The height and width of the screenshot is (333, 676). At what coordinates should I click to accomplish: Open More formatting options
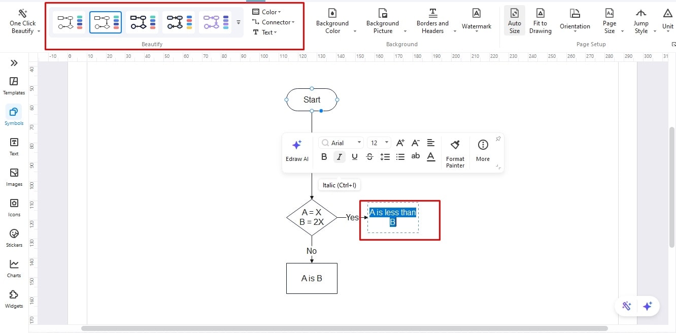point(483,151)
